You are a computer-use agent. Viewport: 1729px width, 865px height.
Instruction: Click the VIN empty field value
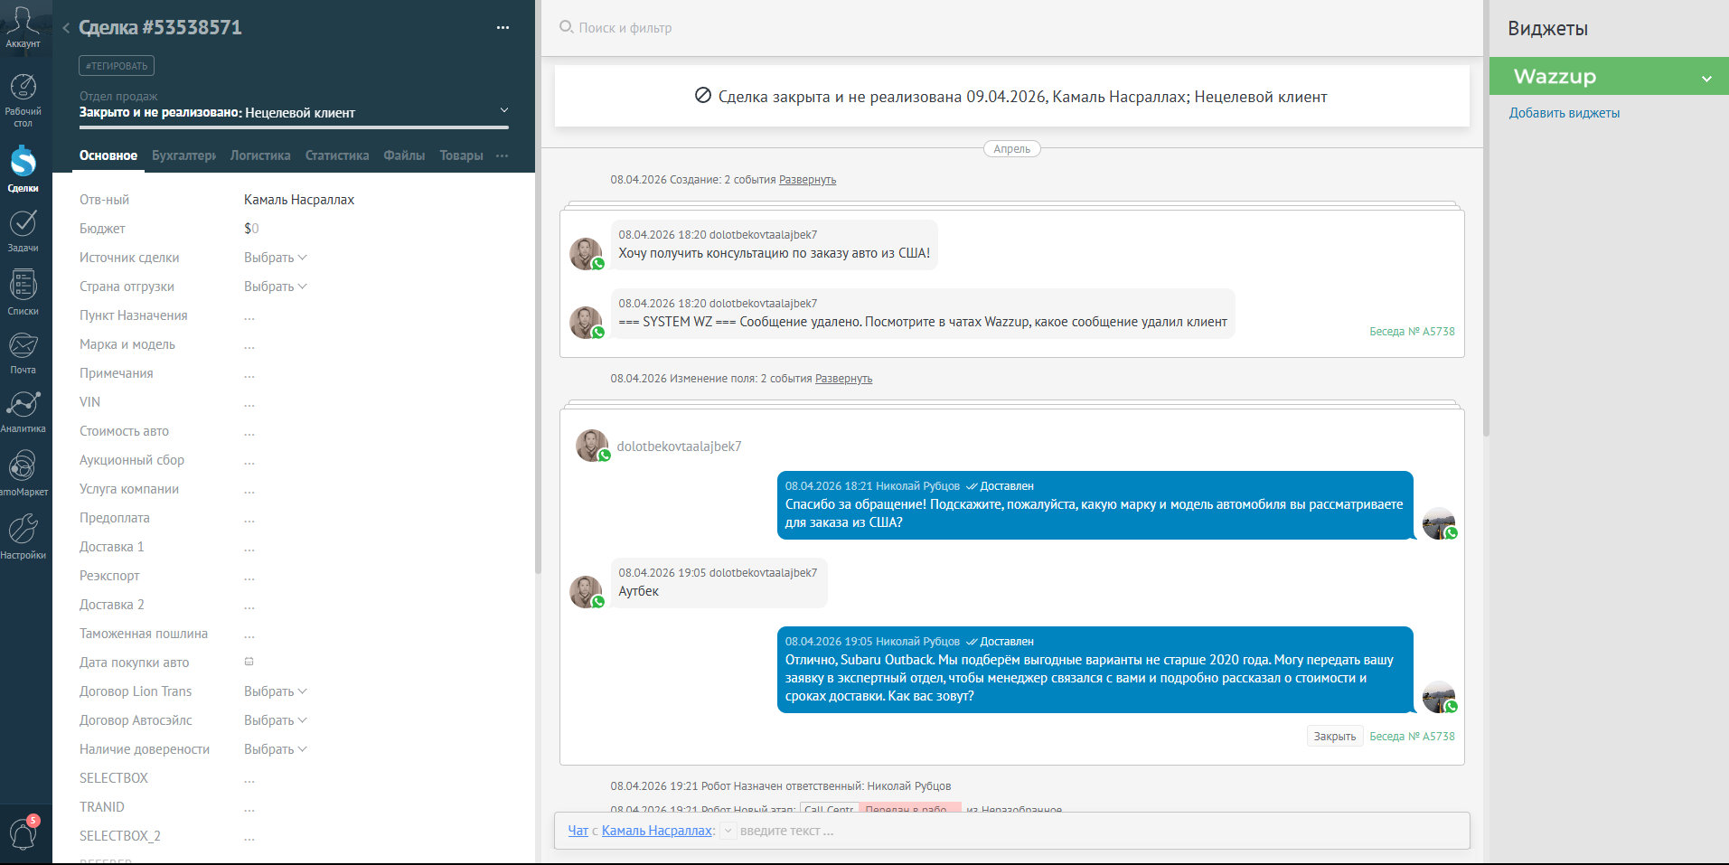click(249, 404)
